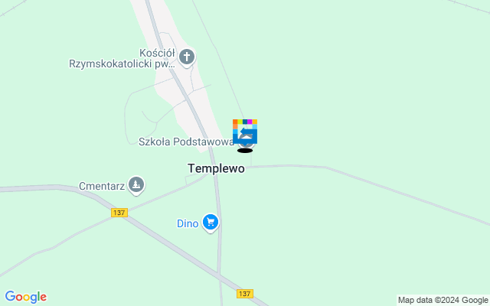Open the Cmentarz cemetery tree pin
Image resolution: width=490 pixels, height=306 pixels.
(x=136, y=185)
